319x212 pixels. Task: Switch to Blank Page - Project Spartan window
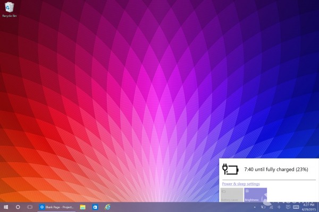pos(57,207)
